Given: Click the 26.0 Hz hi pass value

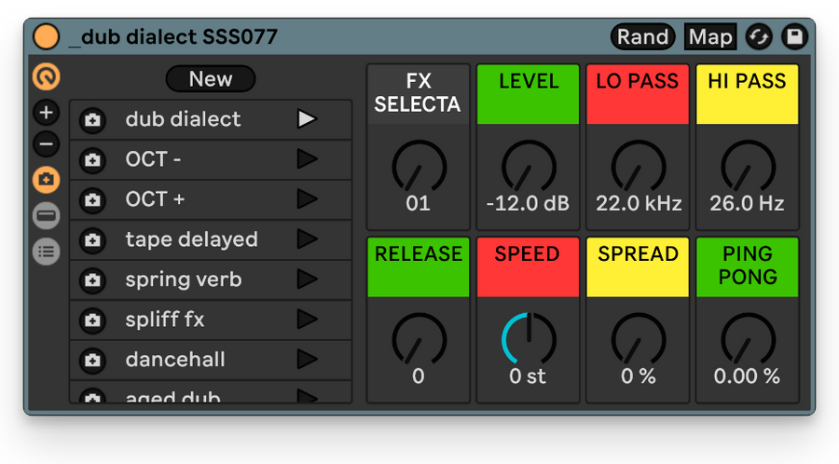Looking at the screenshot, I should tap(747, 204).
